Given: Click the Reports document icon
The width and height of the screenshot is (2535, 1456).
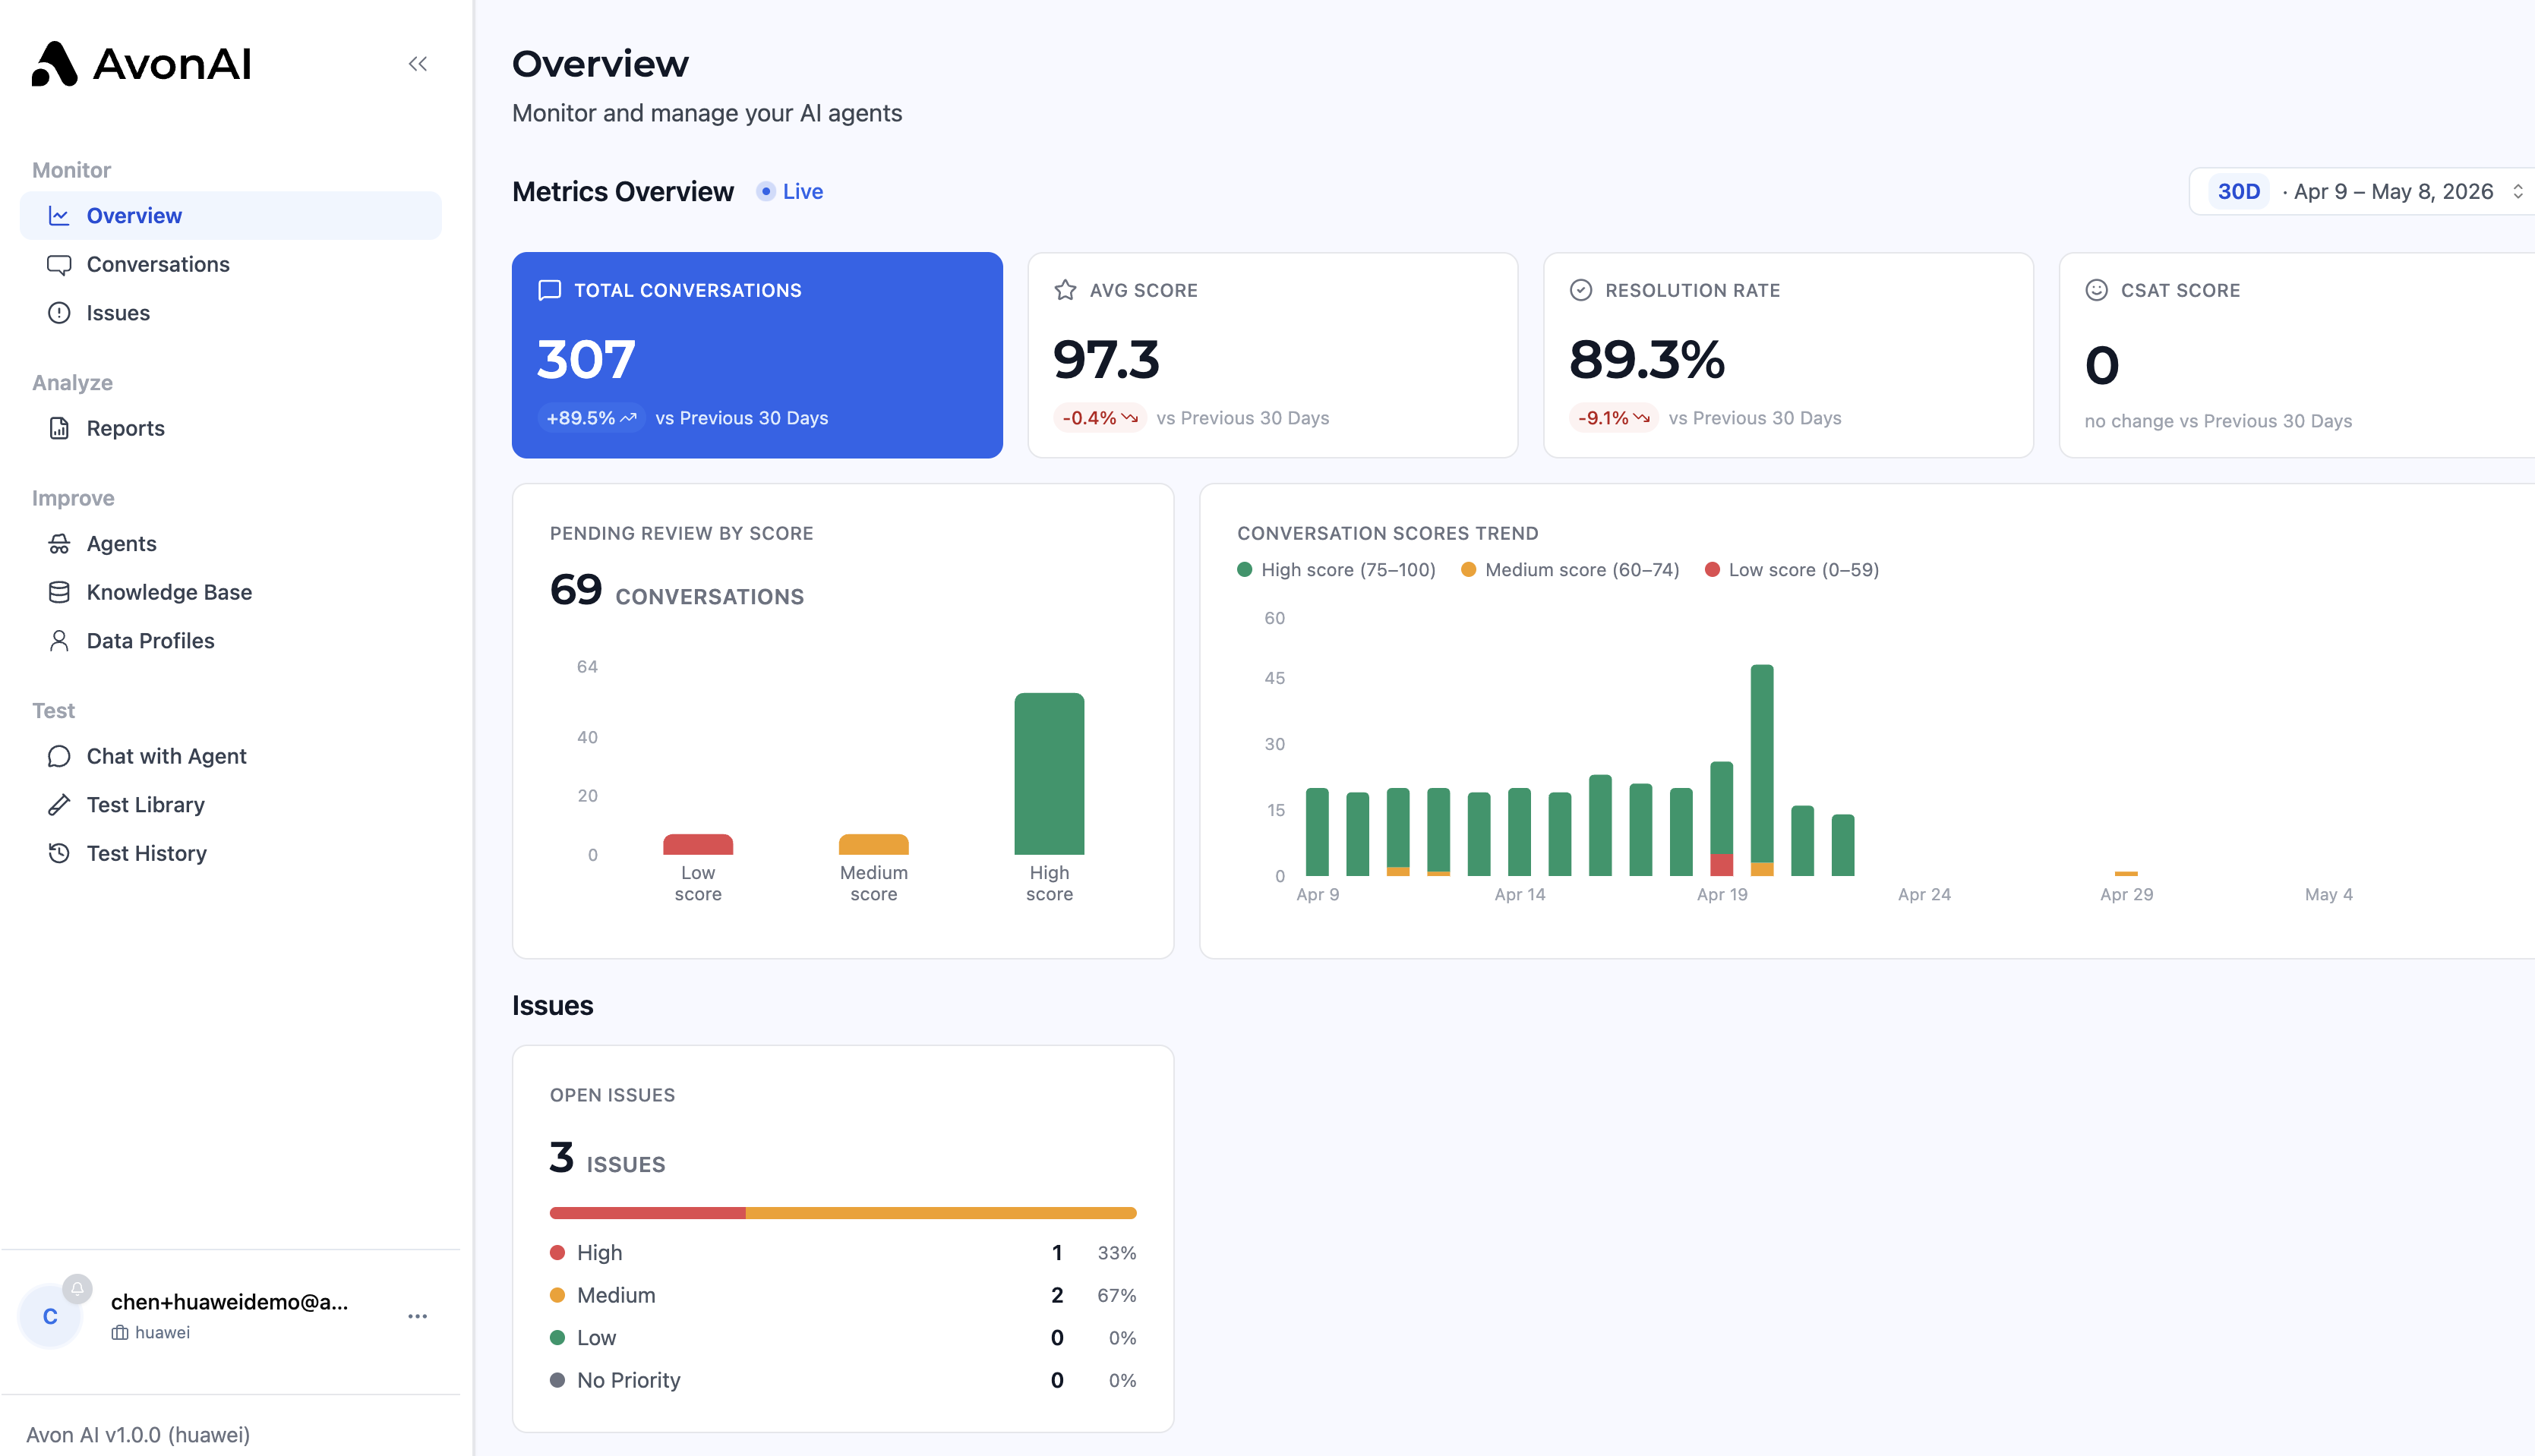Looking at the screenshot, I should (59, 428).
